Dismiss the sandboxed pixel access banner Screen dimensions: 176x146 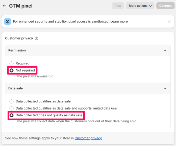(169, 22)
